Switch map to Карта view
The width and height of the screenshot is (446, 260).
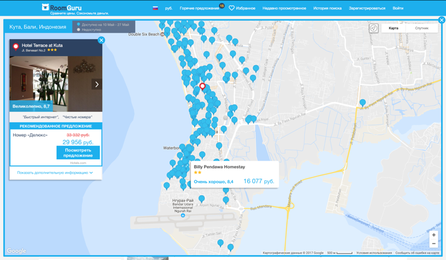point(393,28)
